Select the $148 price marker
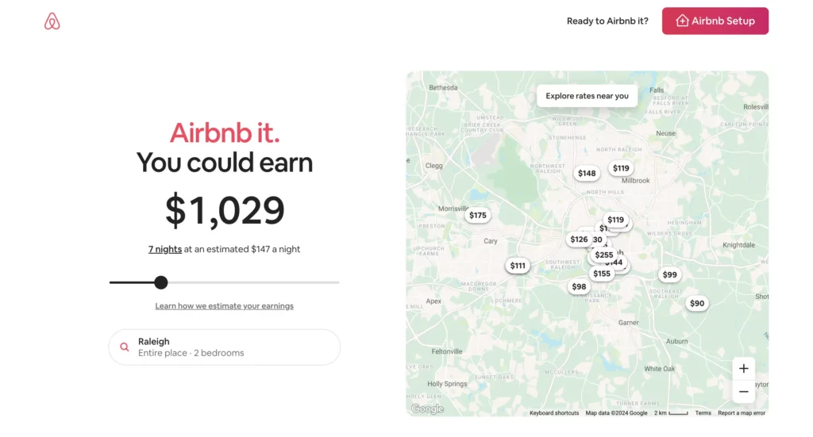The height and width of the screenshot is (437, 813). point(587,174)
